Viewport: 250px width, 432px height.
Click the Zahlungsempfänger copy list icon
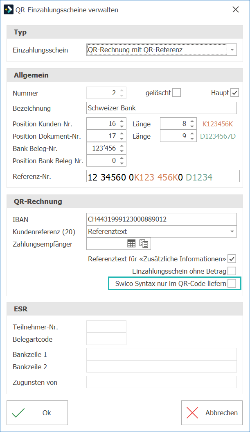[x=144, y=244]
